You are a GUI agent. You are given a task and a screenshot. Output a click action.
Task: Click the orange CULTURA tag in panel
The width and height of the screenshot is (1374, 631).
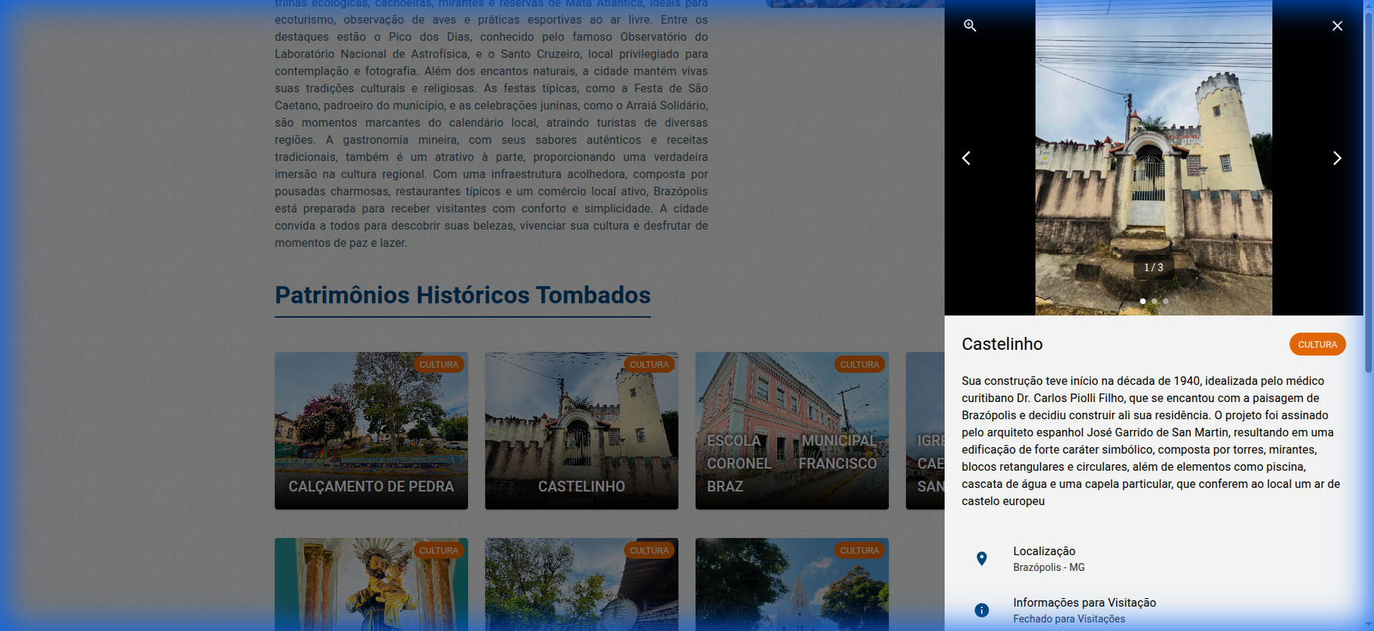pyautogui.click(x=1317, y=344)
